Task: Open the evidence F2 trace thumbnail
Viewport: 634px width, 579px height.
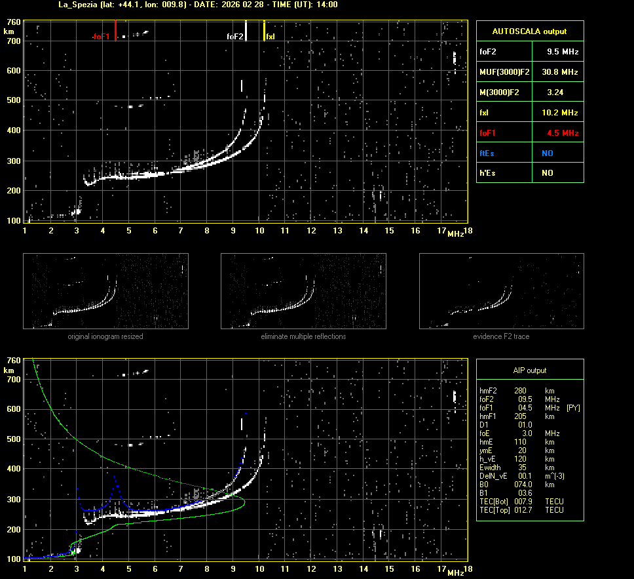Action: click(x=501, y=291)
